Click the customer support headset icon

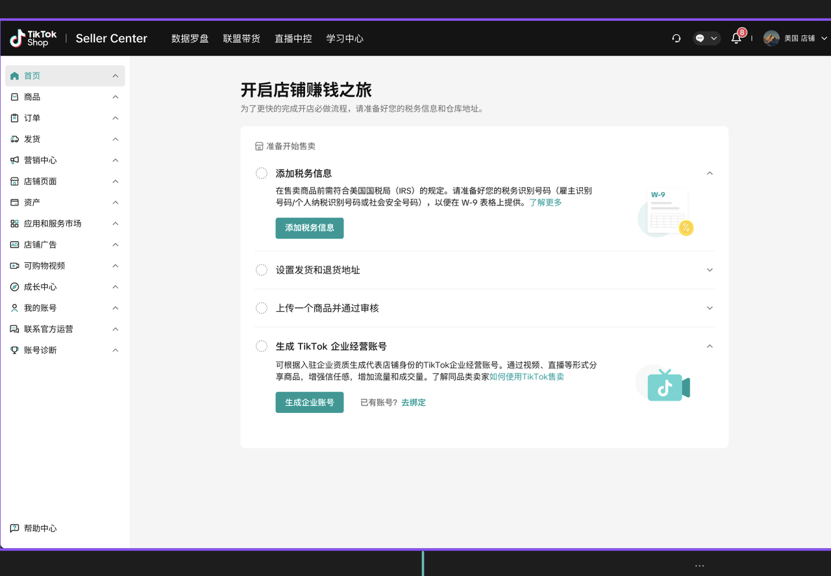[676, 38]
